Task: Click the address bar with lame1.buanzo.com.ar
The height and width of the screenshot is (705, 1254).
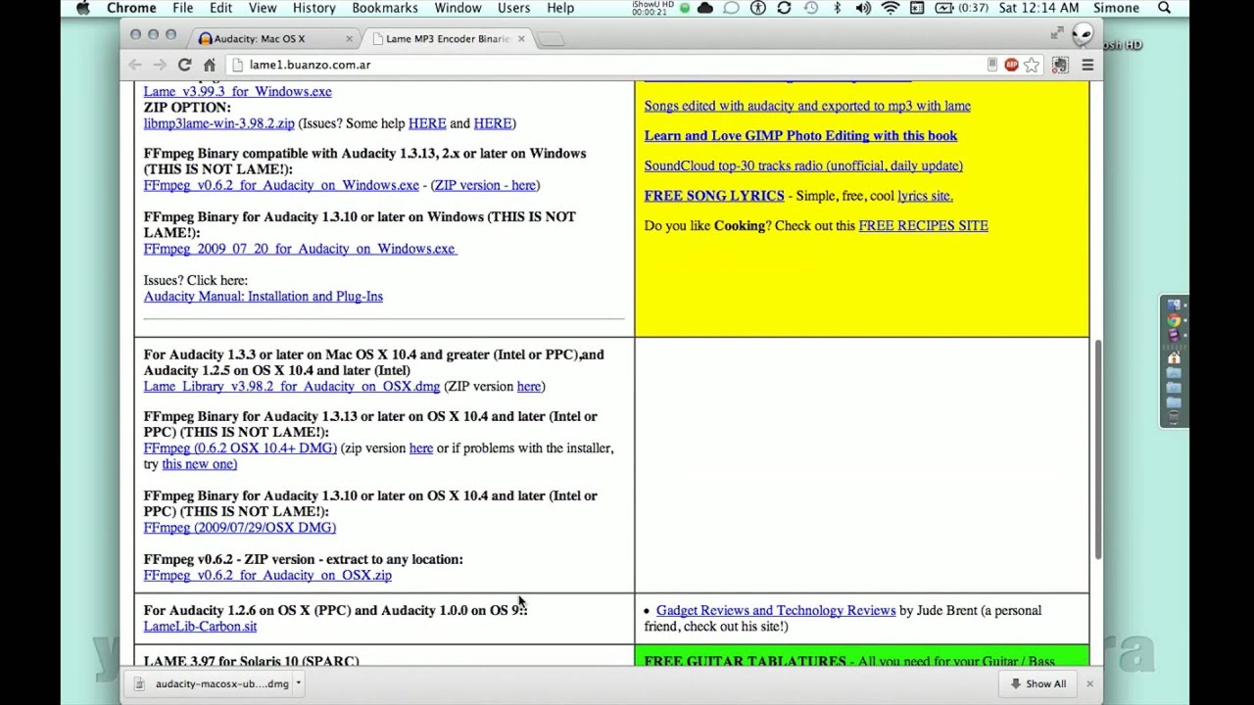Action: [607, 65]
